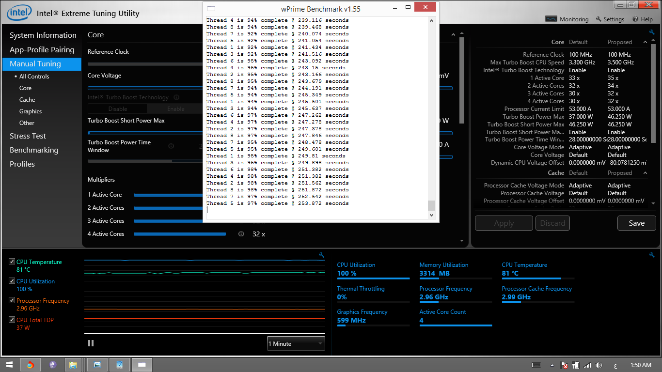Click the down arrow of the proposed settings scrollbar
Viewport: 662px width, 372px height.
[653, 204]
